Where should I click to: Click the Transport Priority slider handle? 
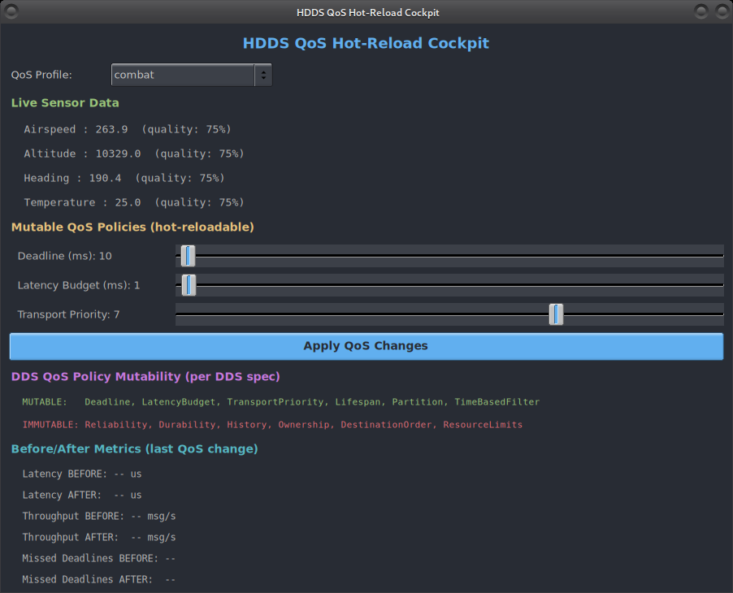pyautogui.click(x=556, y=314)
